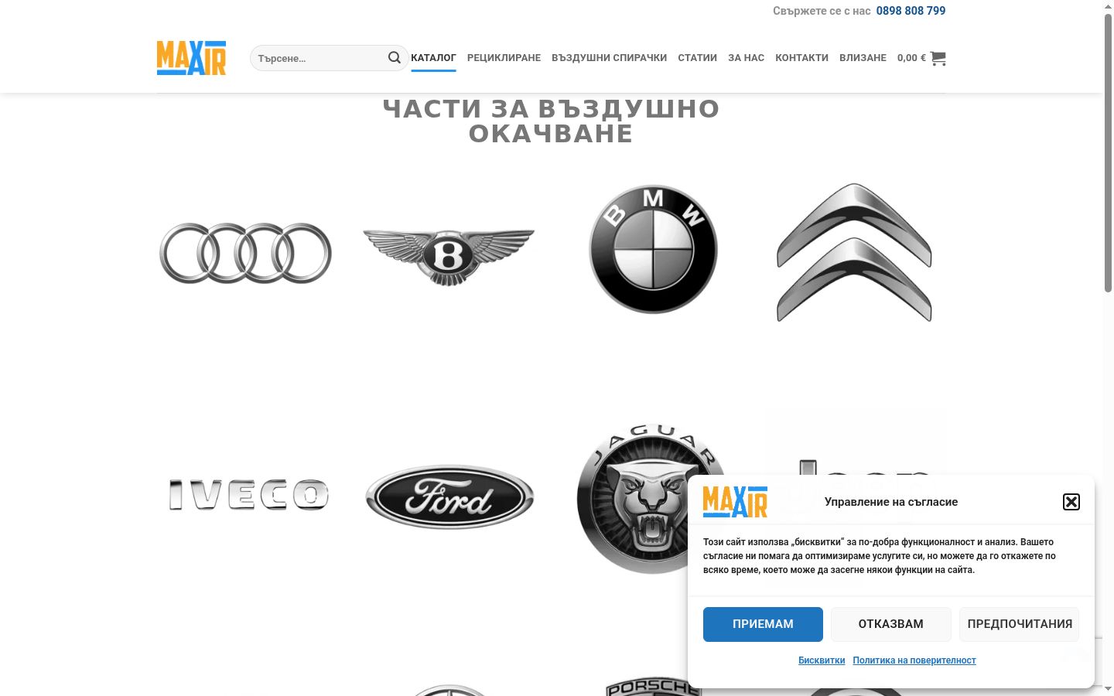Select the Bentley brand logo
This screenshot has height=696, width=1114.
tap(449, 257)
